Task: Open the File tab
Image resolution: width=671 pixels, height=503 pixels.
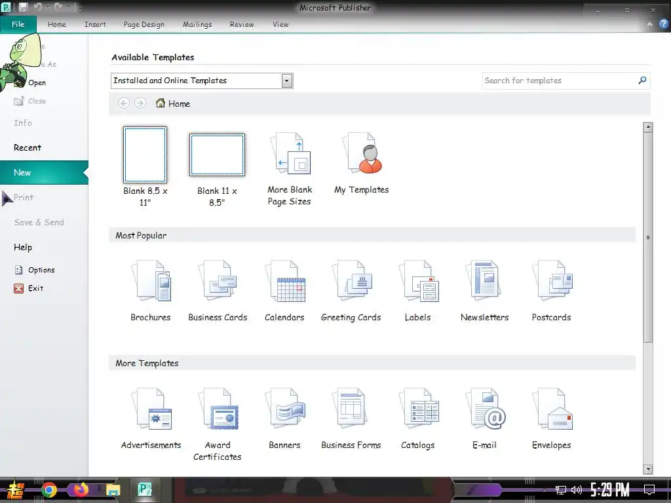Action: pos(18,24)
